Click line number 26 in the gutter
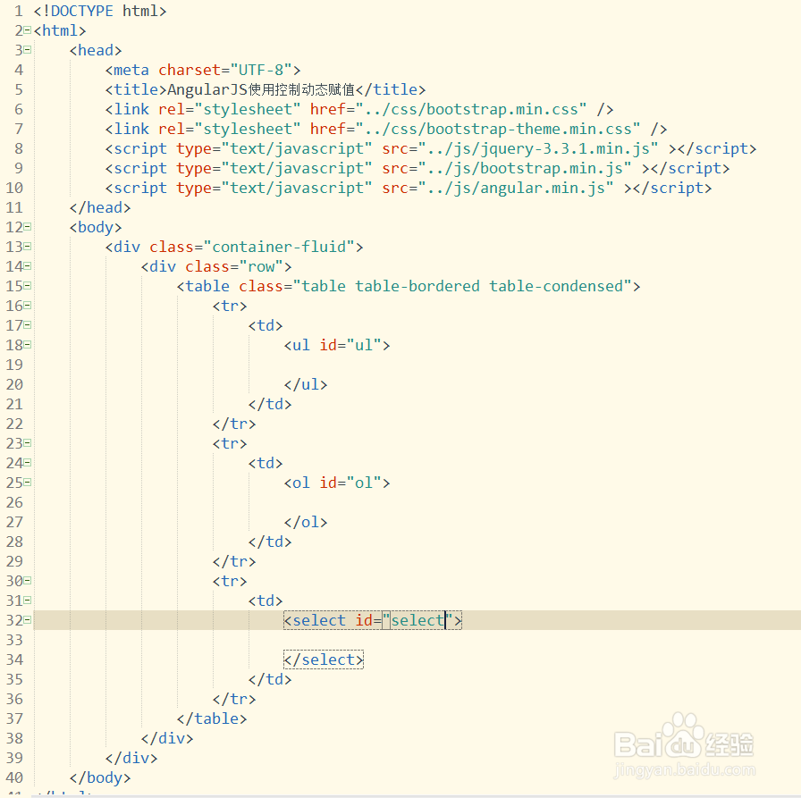Image resolution: width=801 pixels, height=798 pixels. coord(14,502)
